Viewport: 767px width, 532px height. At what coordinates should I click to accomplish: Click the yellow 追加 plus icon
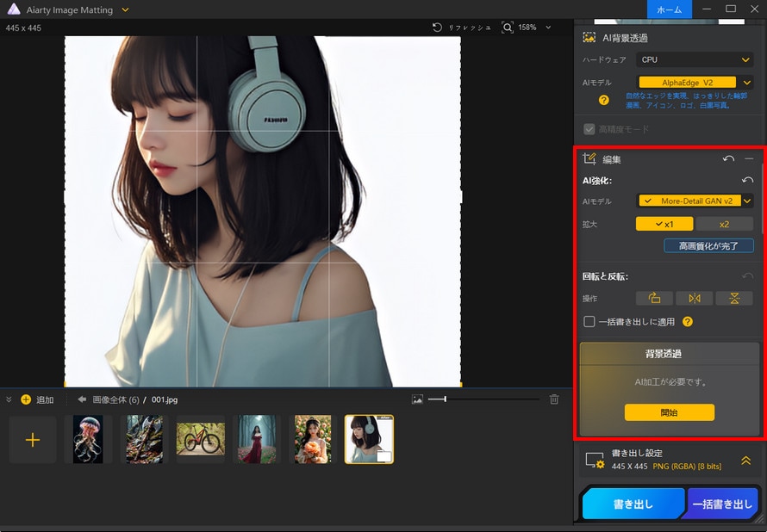[26, 399]
